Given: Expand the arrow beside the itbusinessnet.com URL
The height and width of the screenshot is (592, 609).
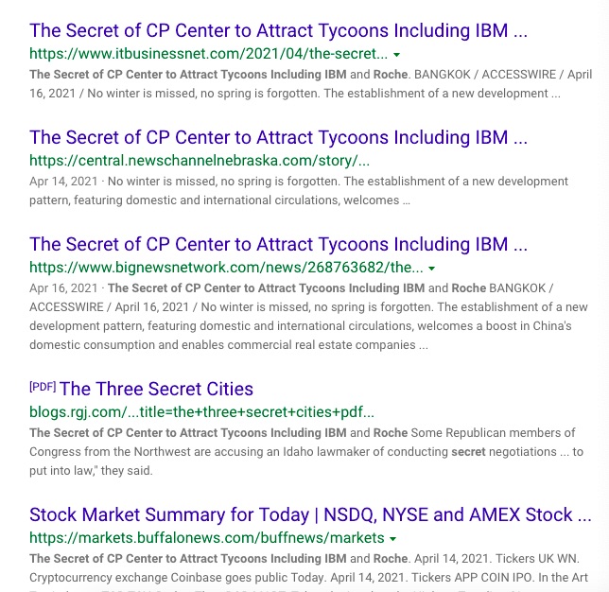Looking at the screenshot, I should [396, 55].
